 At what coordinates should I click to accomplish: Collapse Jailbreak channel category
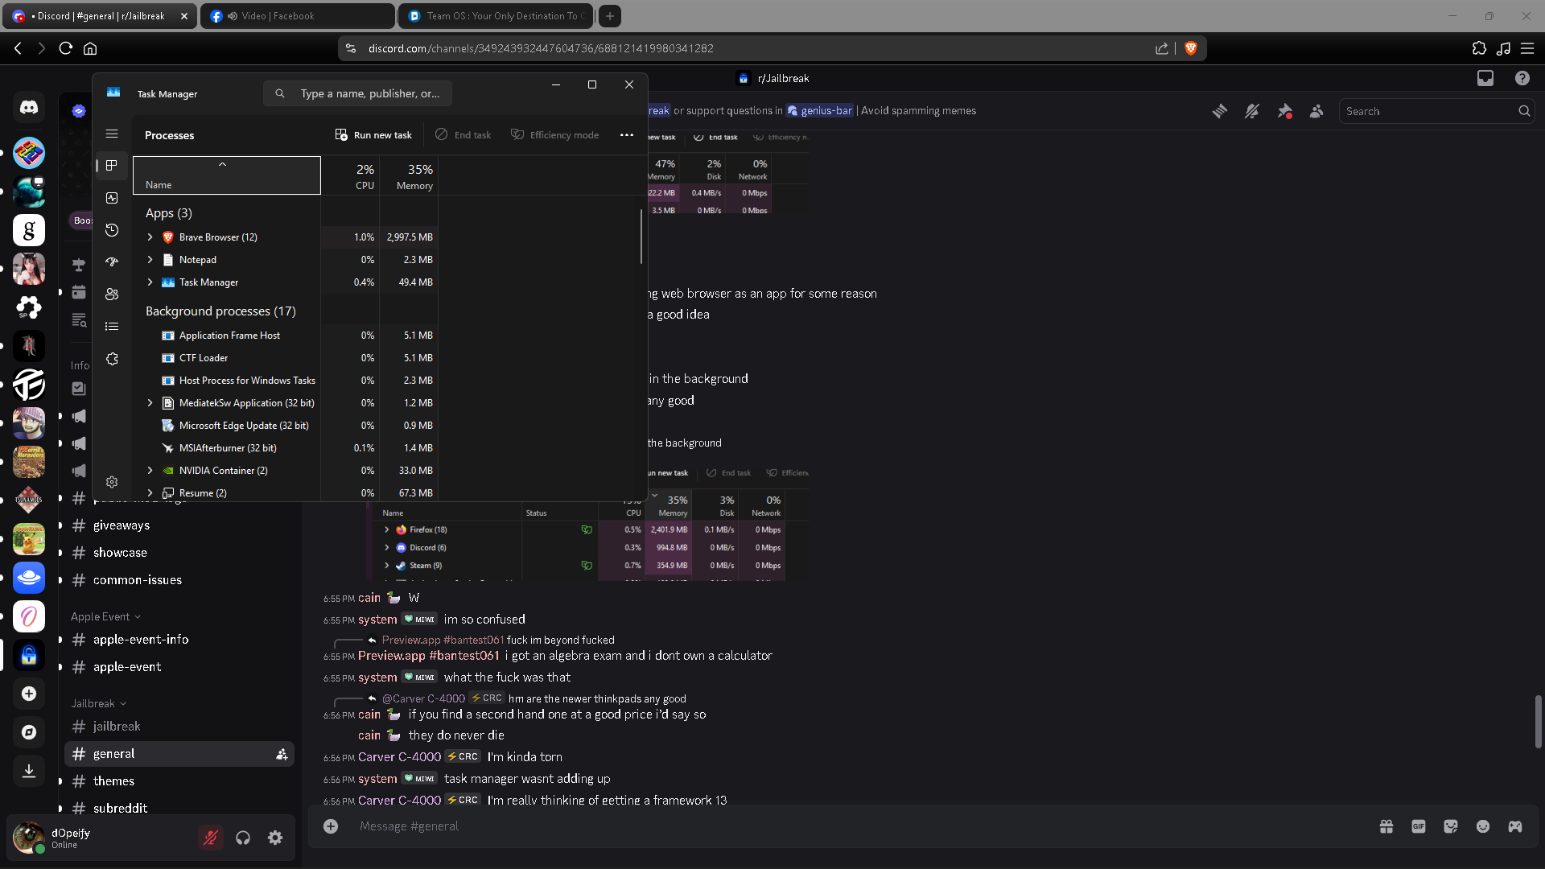pyautogui.click(x=100, y=704)
